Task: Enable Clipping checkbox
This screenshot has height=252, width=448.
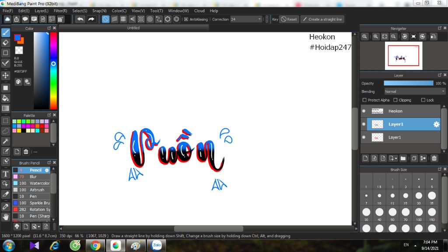Action: click(395, 100)
